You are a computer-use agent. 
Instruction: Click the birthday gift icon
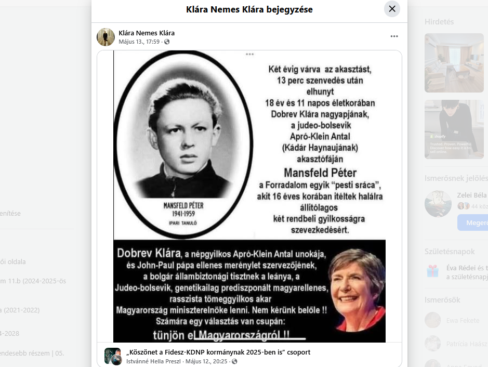pyautogui.click(x=432, y=271)
